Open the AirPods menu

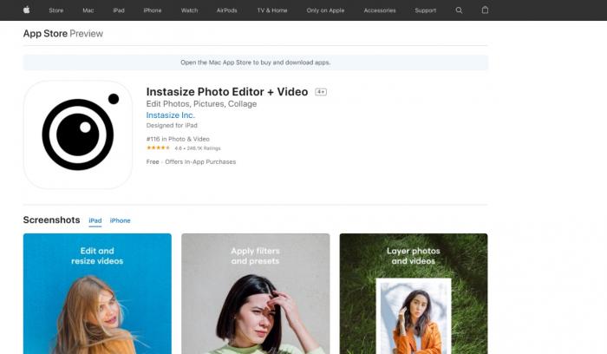(227, 10)
